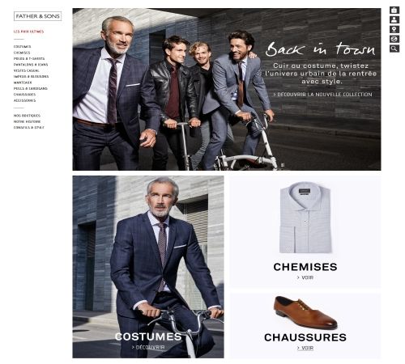Select Accessoires in the sidebar menu
This screenshot has height=364, width=405.
24,100
